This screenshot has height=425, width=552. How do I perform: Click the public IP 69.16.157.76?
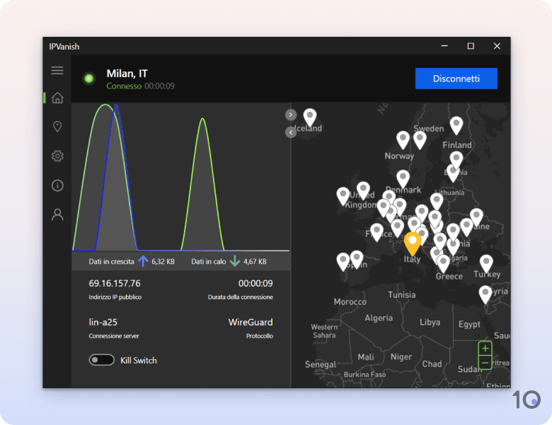(x=115, y=283)
